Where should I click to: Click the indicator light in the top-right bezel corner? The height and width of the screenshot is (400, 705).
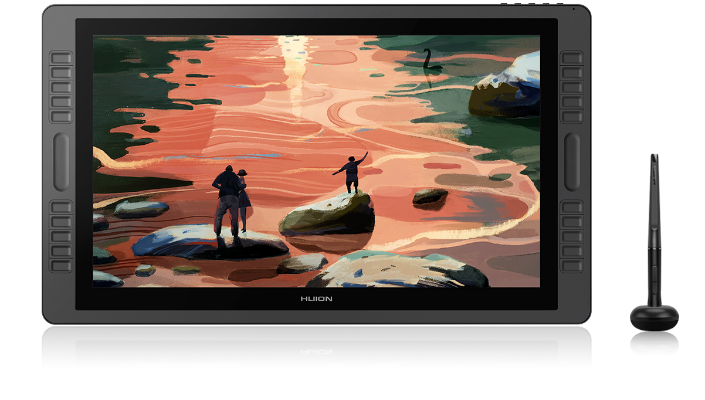(574, 9)
